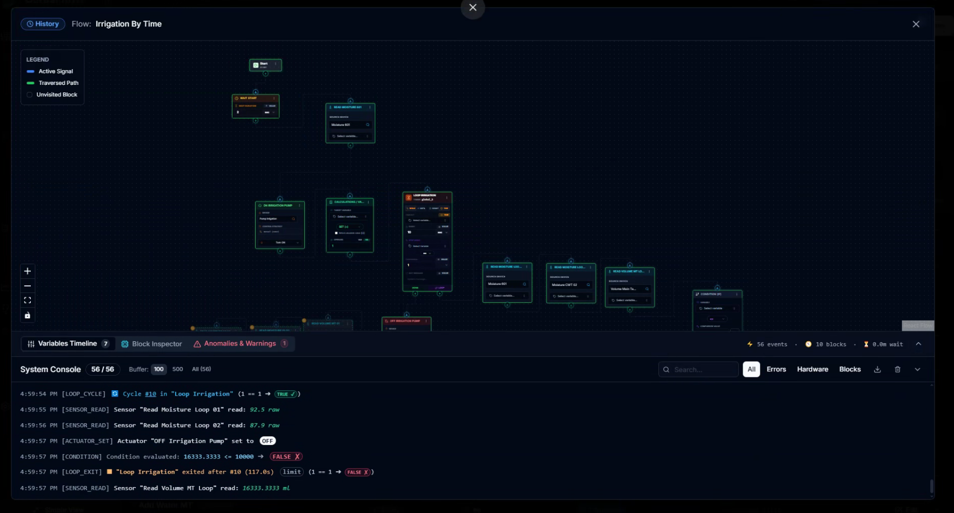Click the Wait Start clock icon
Screen dimensions: 954x513
click(237, 98)
